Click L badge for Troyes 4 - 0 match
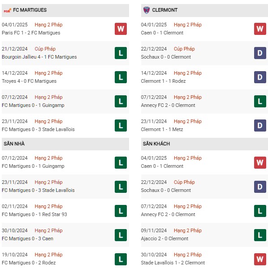This screenshot has height=268, width=268. [x=121, y=77]
